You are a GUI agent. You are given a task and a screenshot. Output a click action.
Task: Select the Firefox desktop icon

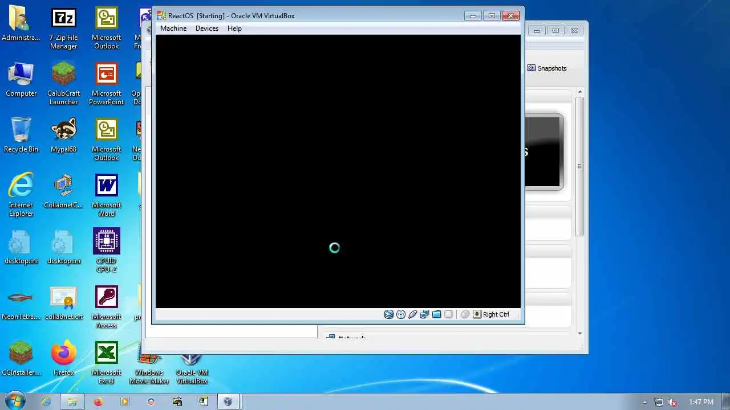(63, 359)
